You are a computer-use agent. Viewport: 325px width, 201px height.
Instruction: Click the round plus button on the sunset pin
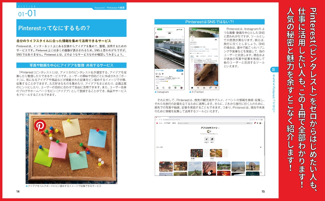click(209, 173)
